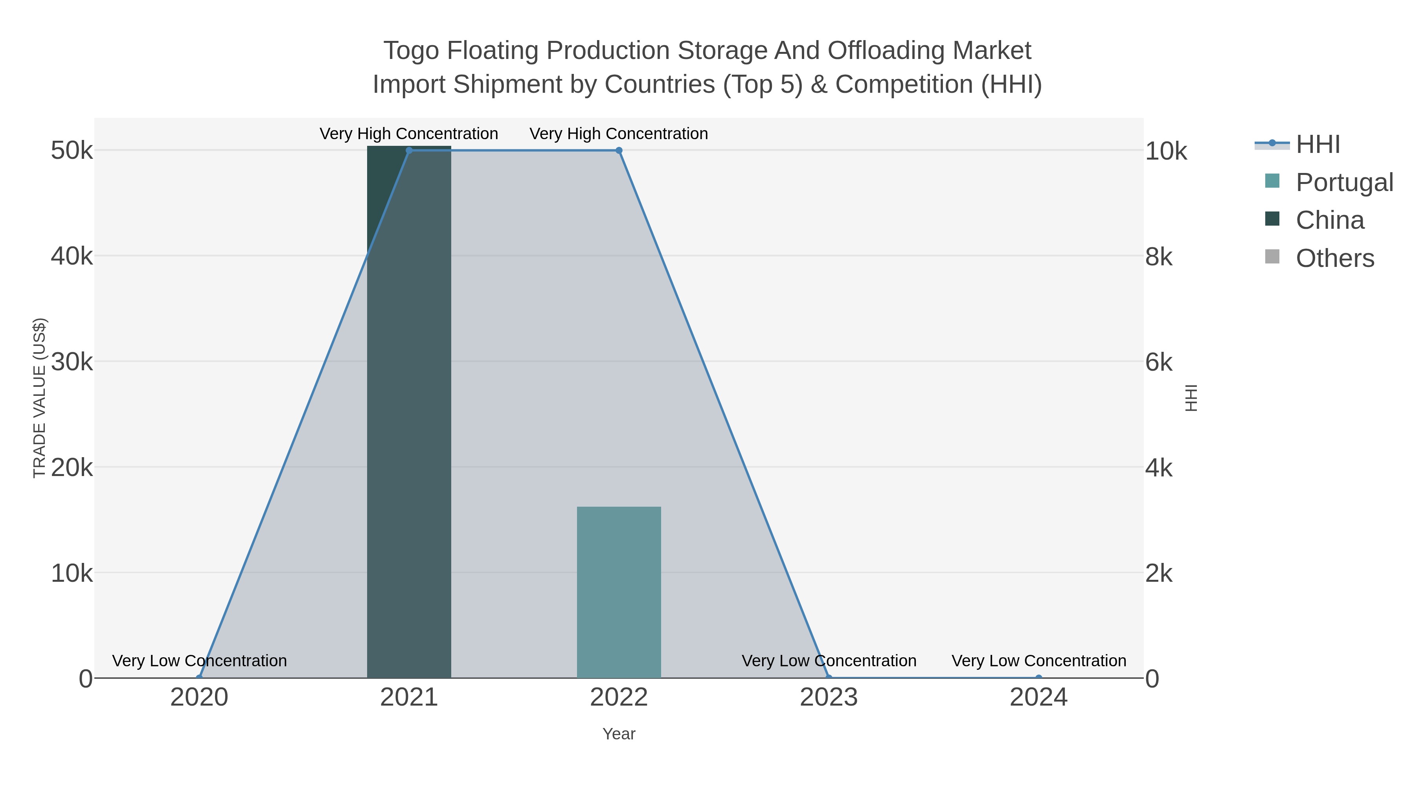Click the 2024 HHI data point
Image resolution: width=1415 pixels, height=796 pixels.
tap(1039, 677)
